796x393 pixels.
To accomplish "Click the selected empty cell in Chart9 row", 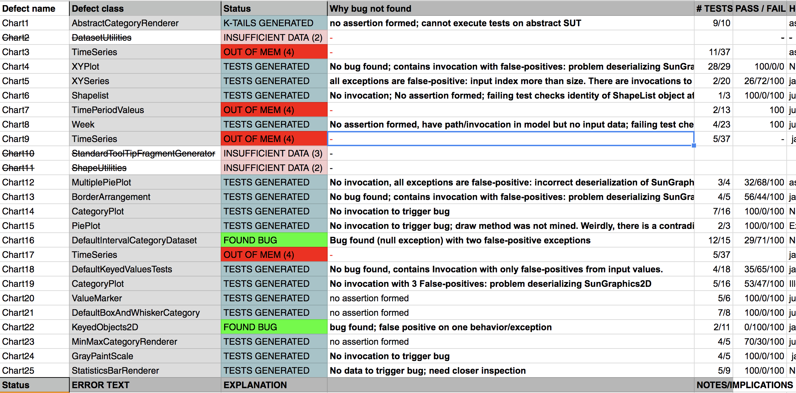I will pos(510,139).
